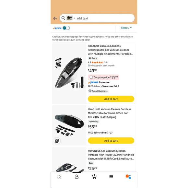Check the Coupon price $39.99 checkbox
The width and height of the screenshot is (188, 188).
91,77
